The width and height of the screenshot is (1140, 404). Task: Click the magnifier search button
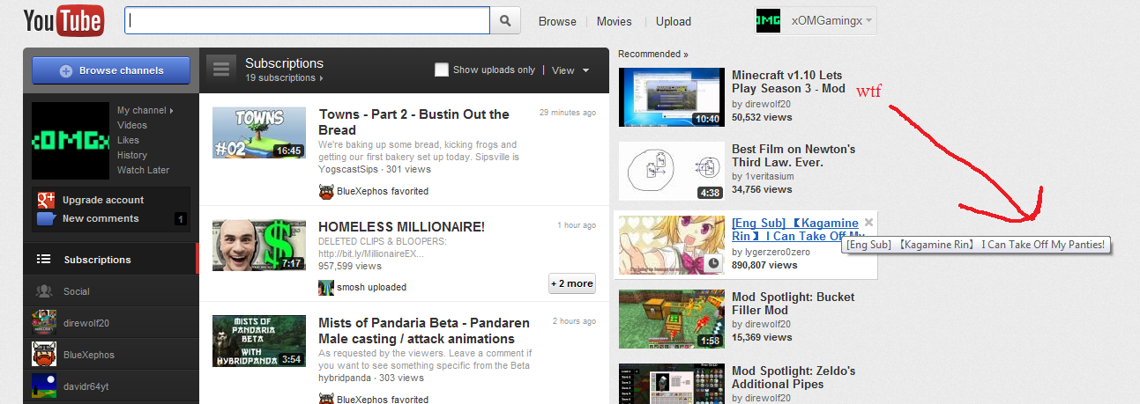(505, 21)
